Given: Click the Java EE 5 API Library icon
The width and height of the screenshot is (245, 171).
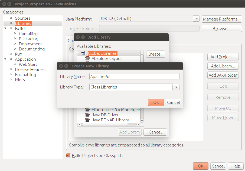Looking at the screenshot, I should 87,120.
